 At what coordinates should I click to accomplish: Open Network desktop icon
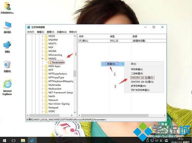point(7,47)
